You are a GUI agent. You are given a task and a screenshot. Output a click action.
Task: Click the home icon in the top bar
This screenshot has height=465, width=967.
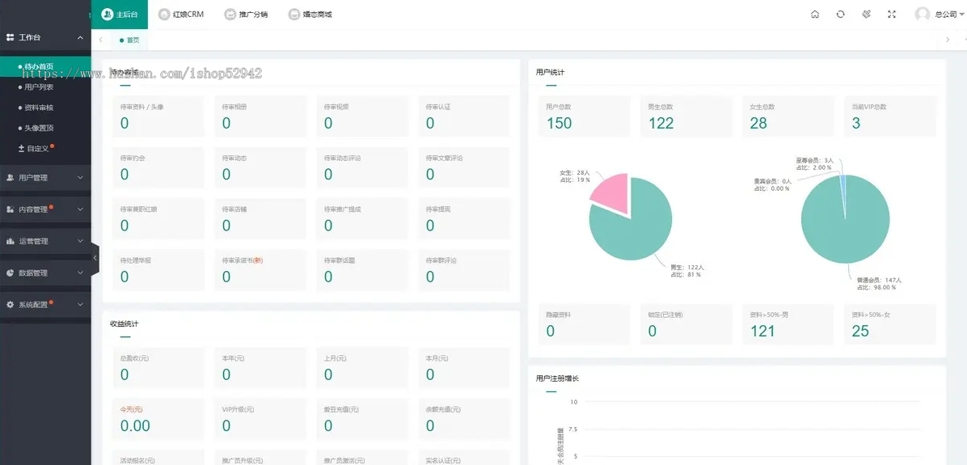pos(815,15)
